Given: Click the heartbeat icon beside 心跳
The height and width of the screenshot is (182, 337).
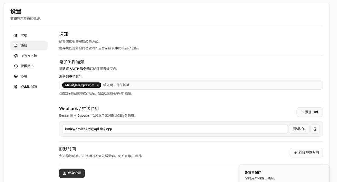Looking at the screenshot, I should click(16, 76).
